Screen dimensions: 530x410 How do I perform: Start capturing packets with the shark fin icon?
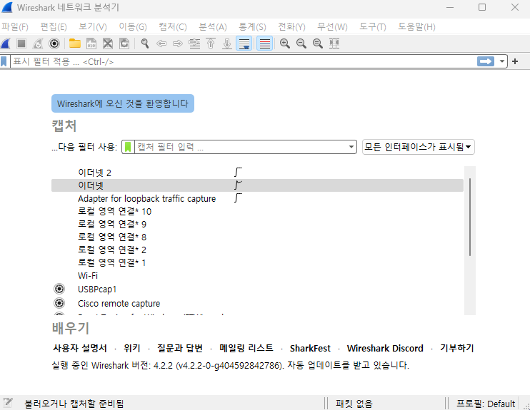click(6, 43)
